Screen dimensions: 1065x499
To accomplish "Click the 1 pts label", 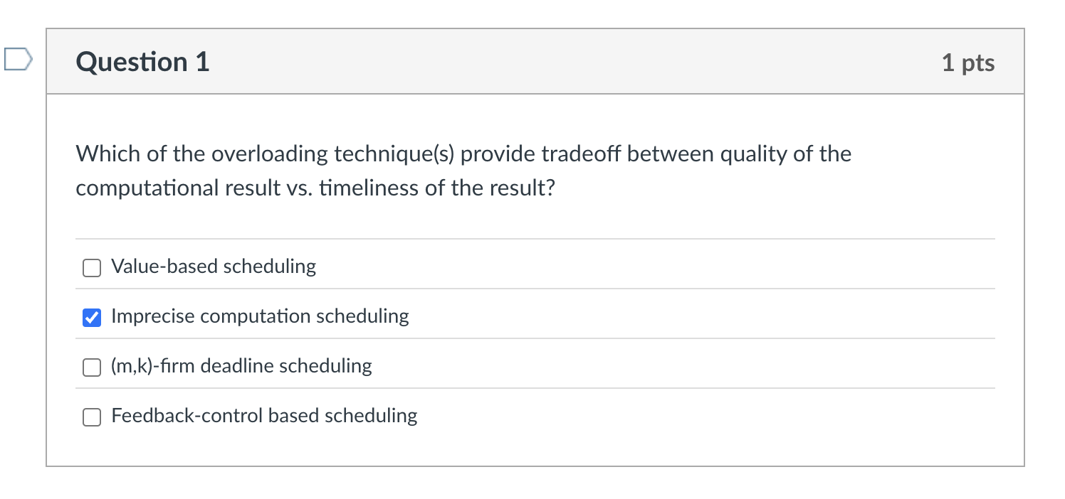I will [x=968, y=63].
